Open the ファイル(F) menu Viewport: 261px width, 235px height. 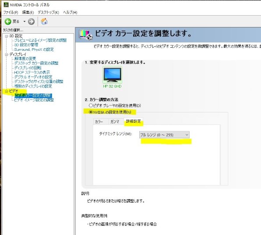coord(11,12)
